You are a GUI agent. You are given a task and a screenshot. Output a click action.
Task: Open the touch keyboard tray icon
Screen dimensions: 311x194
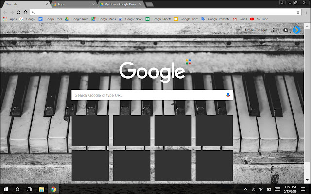tap(277, 189)
